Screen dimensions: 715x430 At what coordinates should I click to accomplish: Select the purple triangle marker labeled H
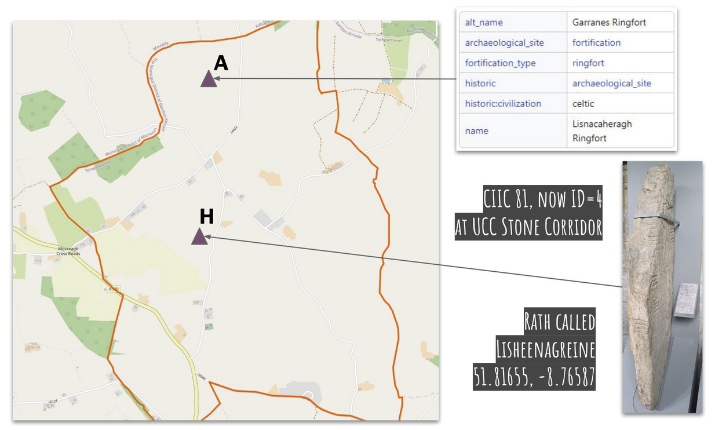point(199,236)
